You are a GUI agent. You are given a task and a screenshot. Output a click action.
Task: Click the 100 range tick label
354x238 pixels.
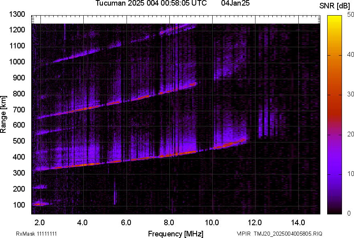tap(19, 205)
